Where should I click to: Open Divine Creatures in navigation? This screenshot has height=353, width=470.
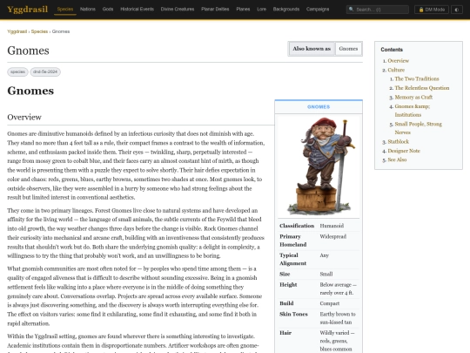pos(178,10)
